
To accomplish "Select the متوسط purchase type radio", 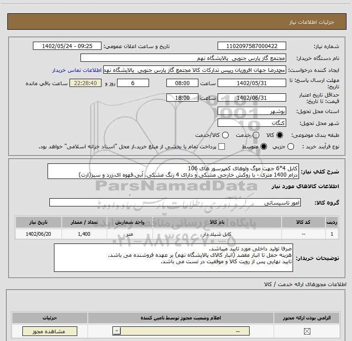I will (x=263, y=146).
